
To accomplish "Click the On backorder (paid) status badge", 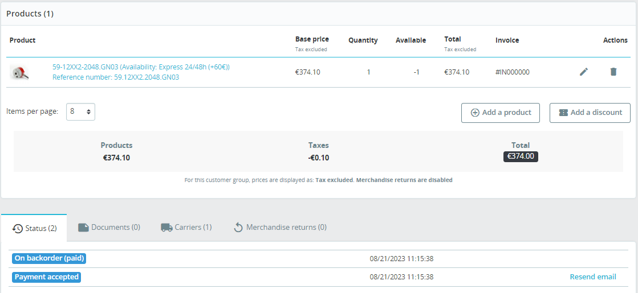I will point(50,258).
